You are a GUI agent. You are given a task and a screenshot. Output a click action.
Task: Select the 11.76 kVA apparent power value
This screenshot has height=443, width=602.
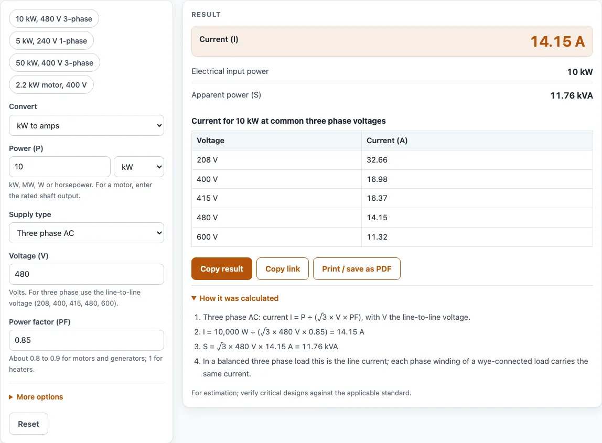[571, 95]
